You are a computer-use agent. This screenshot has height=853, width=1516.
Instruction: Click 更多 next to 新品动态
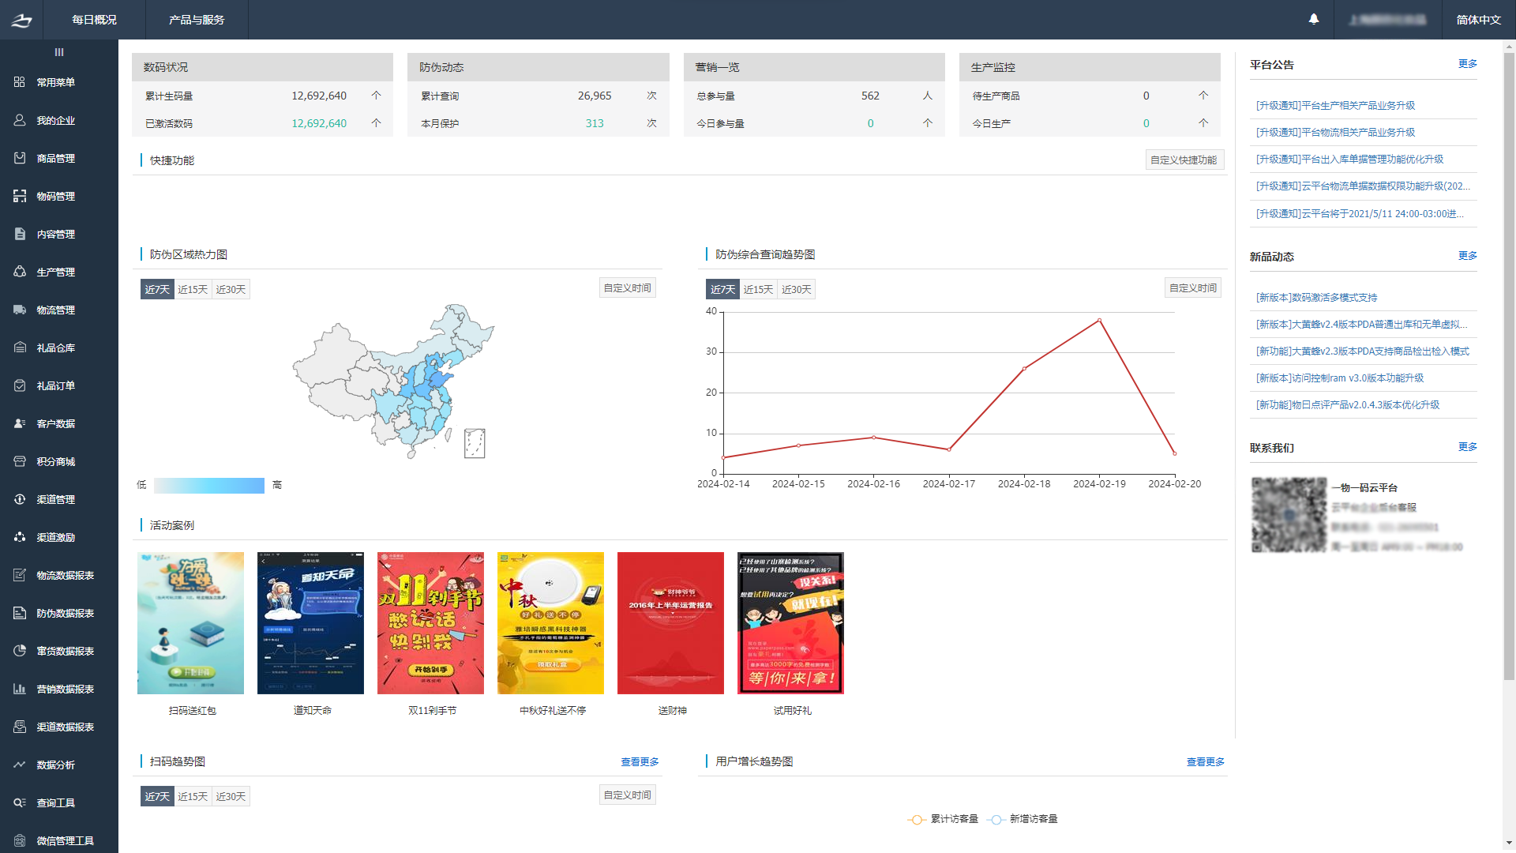(1467, 256)
